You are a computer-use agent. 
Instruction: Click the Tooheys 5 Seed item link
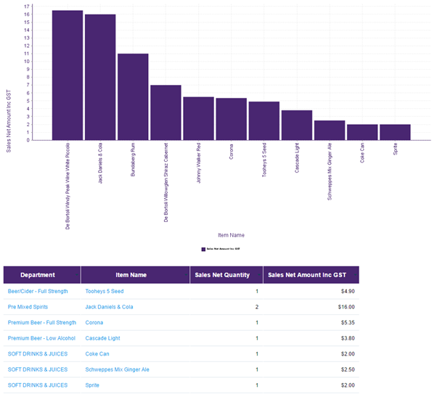(105, 291)
